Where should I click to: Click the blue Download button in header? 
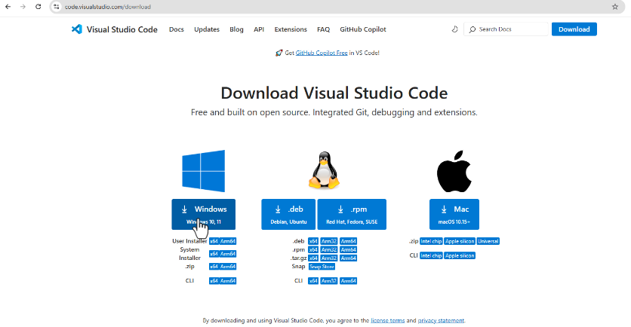click(574, 29)
